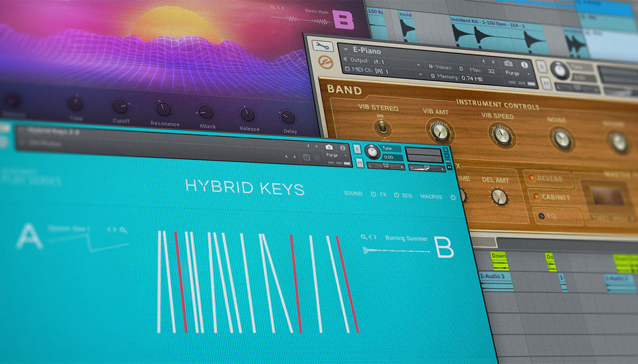Viewport: 638px width, 364px height.
Task: Open the FX tab label in Hybrid Keys
Action: (382, 195)
